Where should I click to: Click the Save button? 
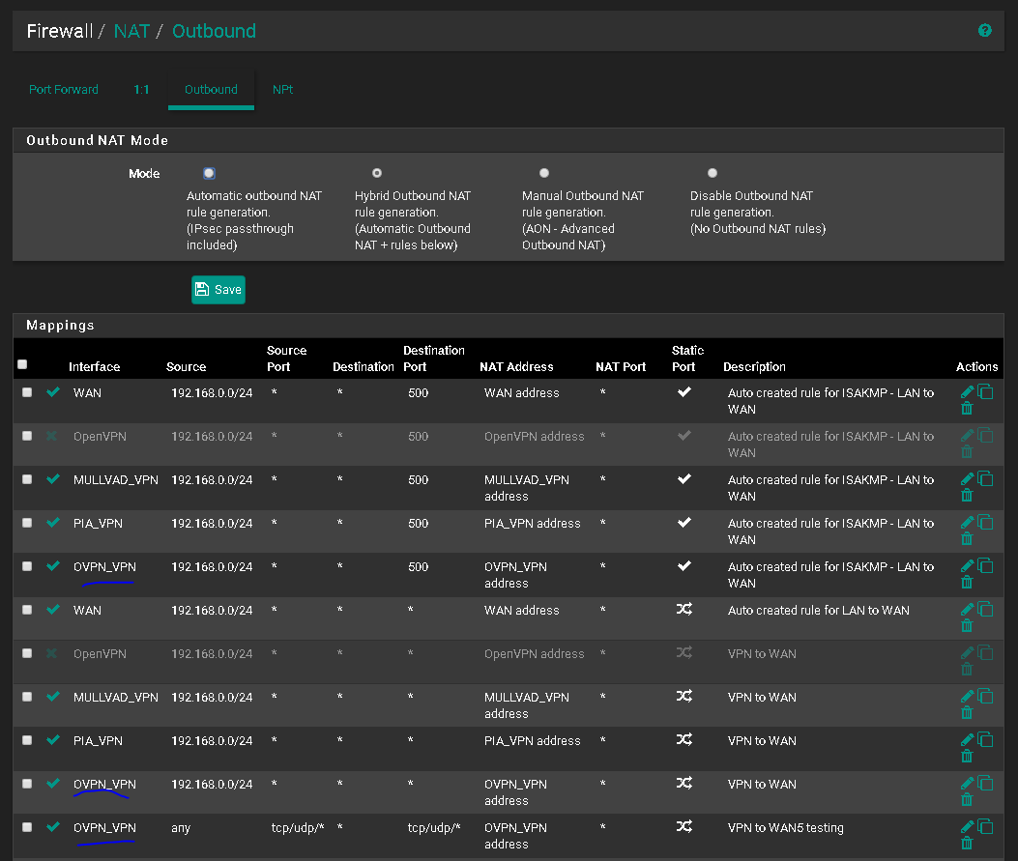tap(218, 290)
